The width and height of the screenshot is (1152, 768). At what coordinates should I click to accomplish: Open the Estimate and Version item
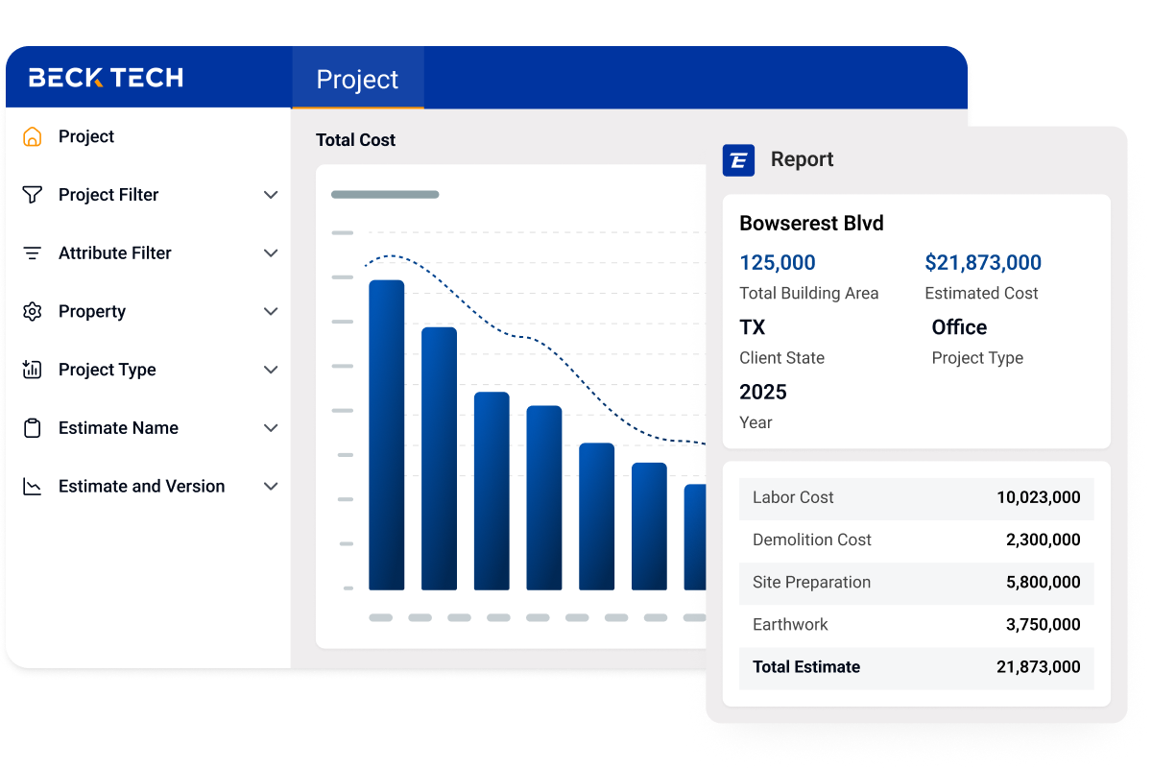point(142,487)
